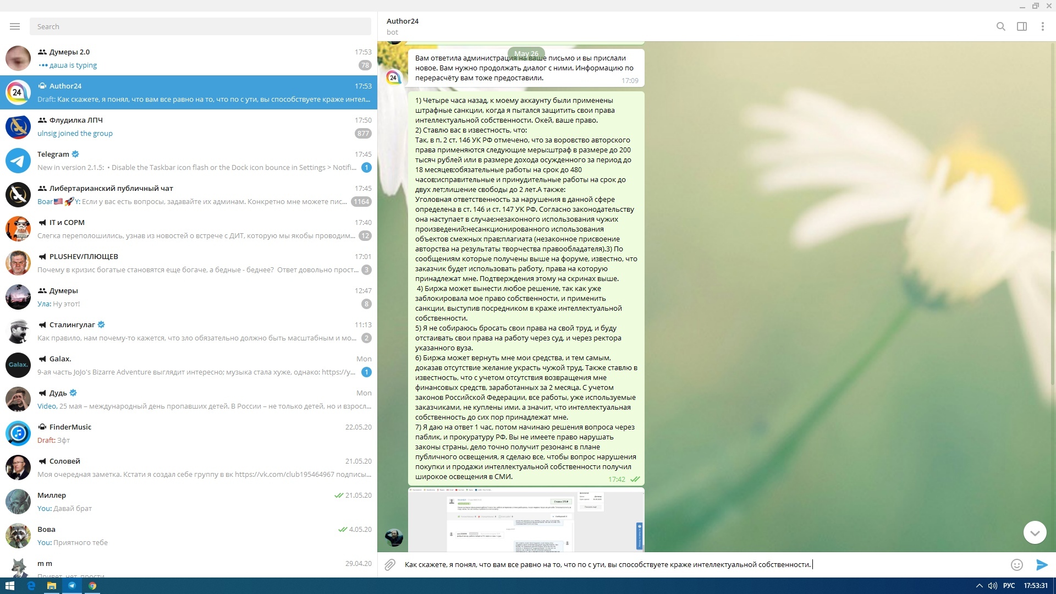Click the Galax. channel avatar
This screenshot has width=1056, height=594.
tap(18, 365)
